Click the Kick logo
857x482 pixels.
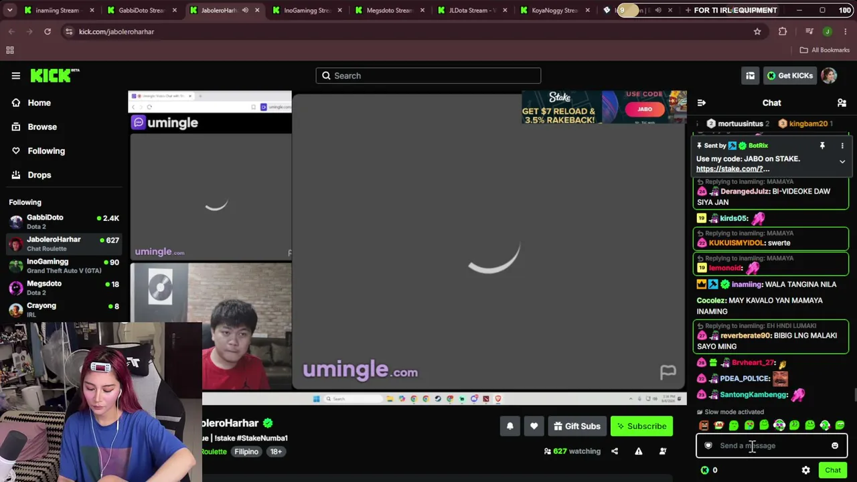pyautogui.click(x=54, y=76)
